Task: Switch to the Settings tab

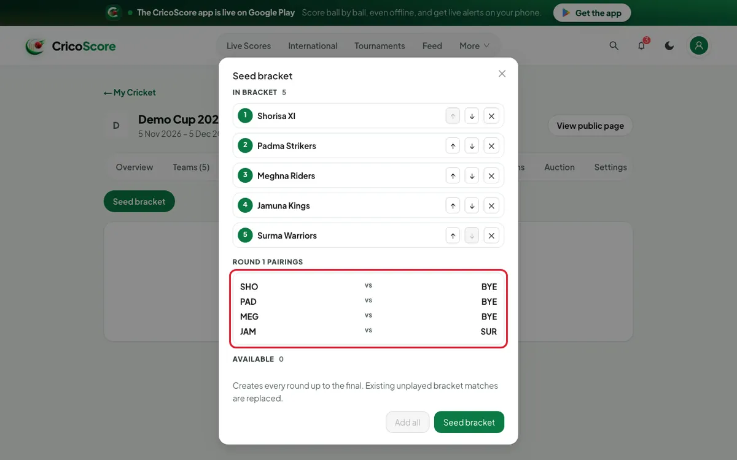Action: click(x=610, y=167)
